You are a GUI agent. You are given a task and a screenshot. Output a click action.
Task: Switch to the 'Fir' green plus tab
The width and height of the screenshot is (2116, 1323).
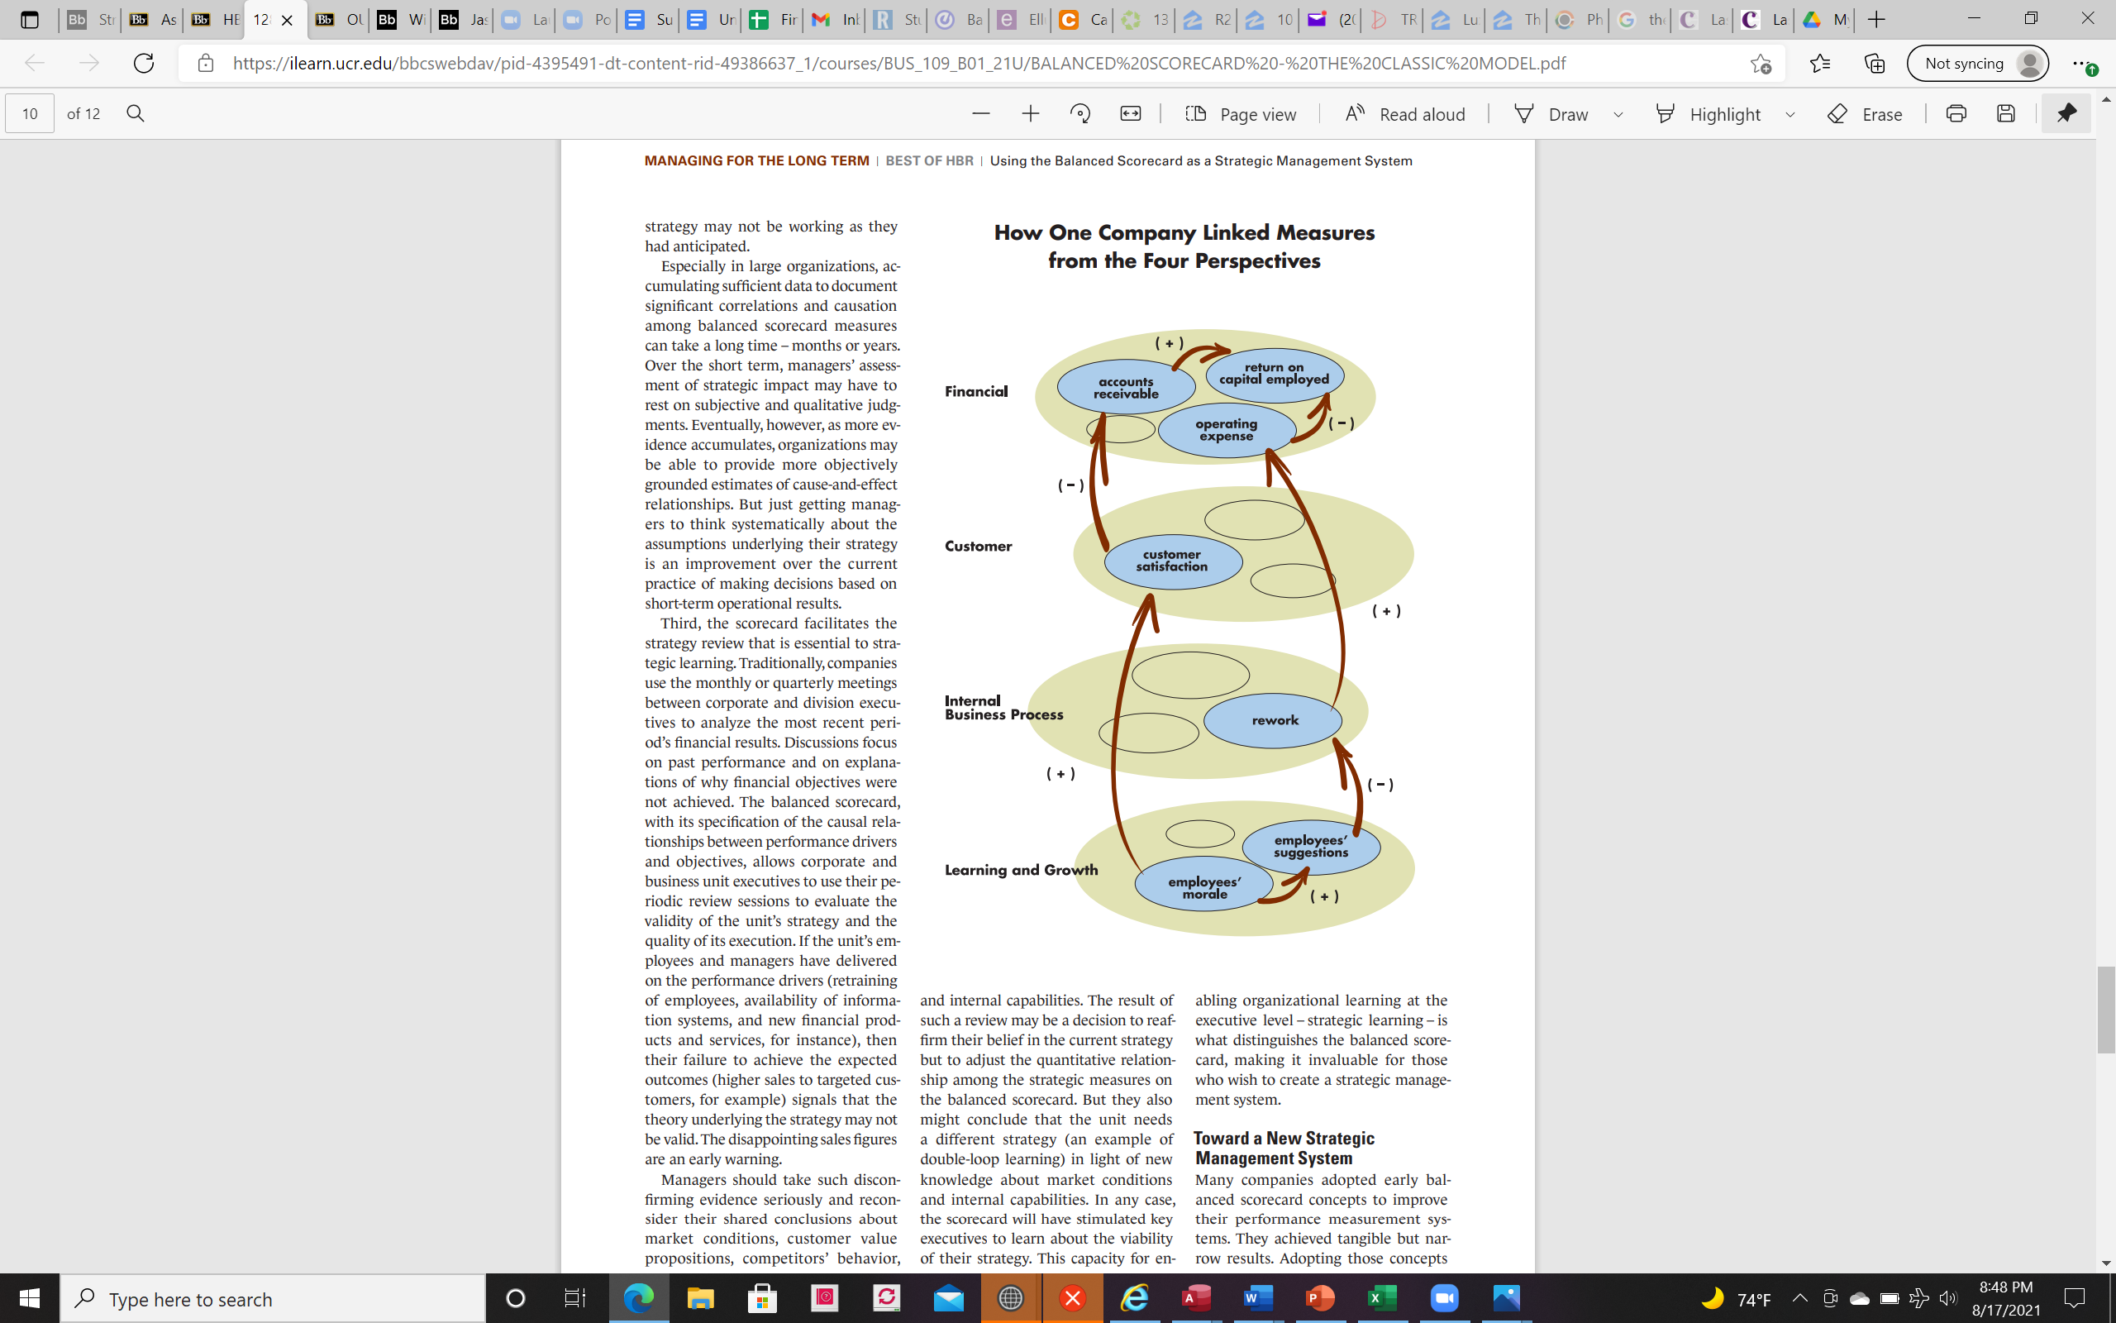click(x=771, y=19)
